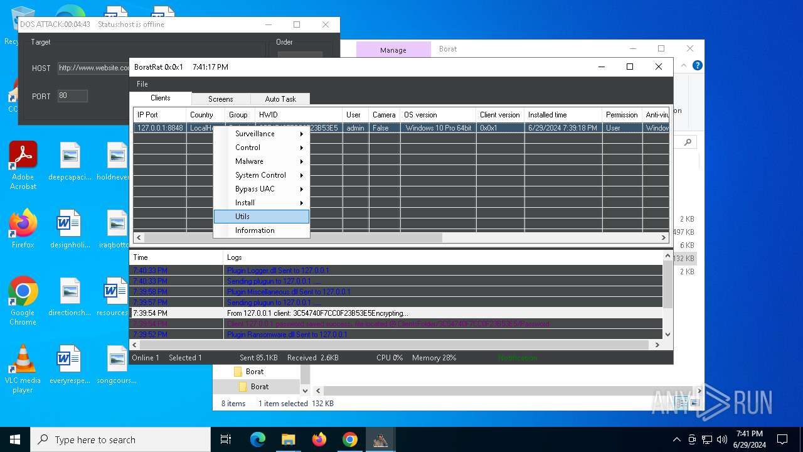Sort clients by the HWID column
The width and height of the screenshot is (803, 452).
[x=299, y=115]
